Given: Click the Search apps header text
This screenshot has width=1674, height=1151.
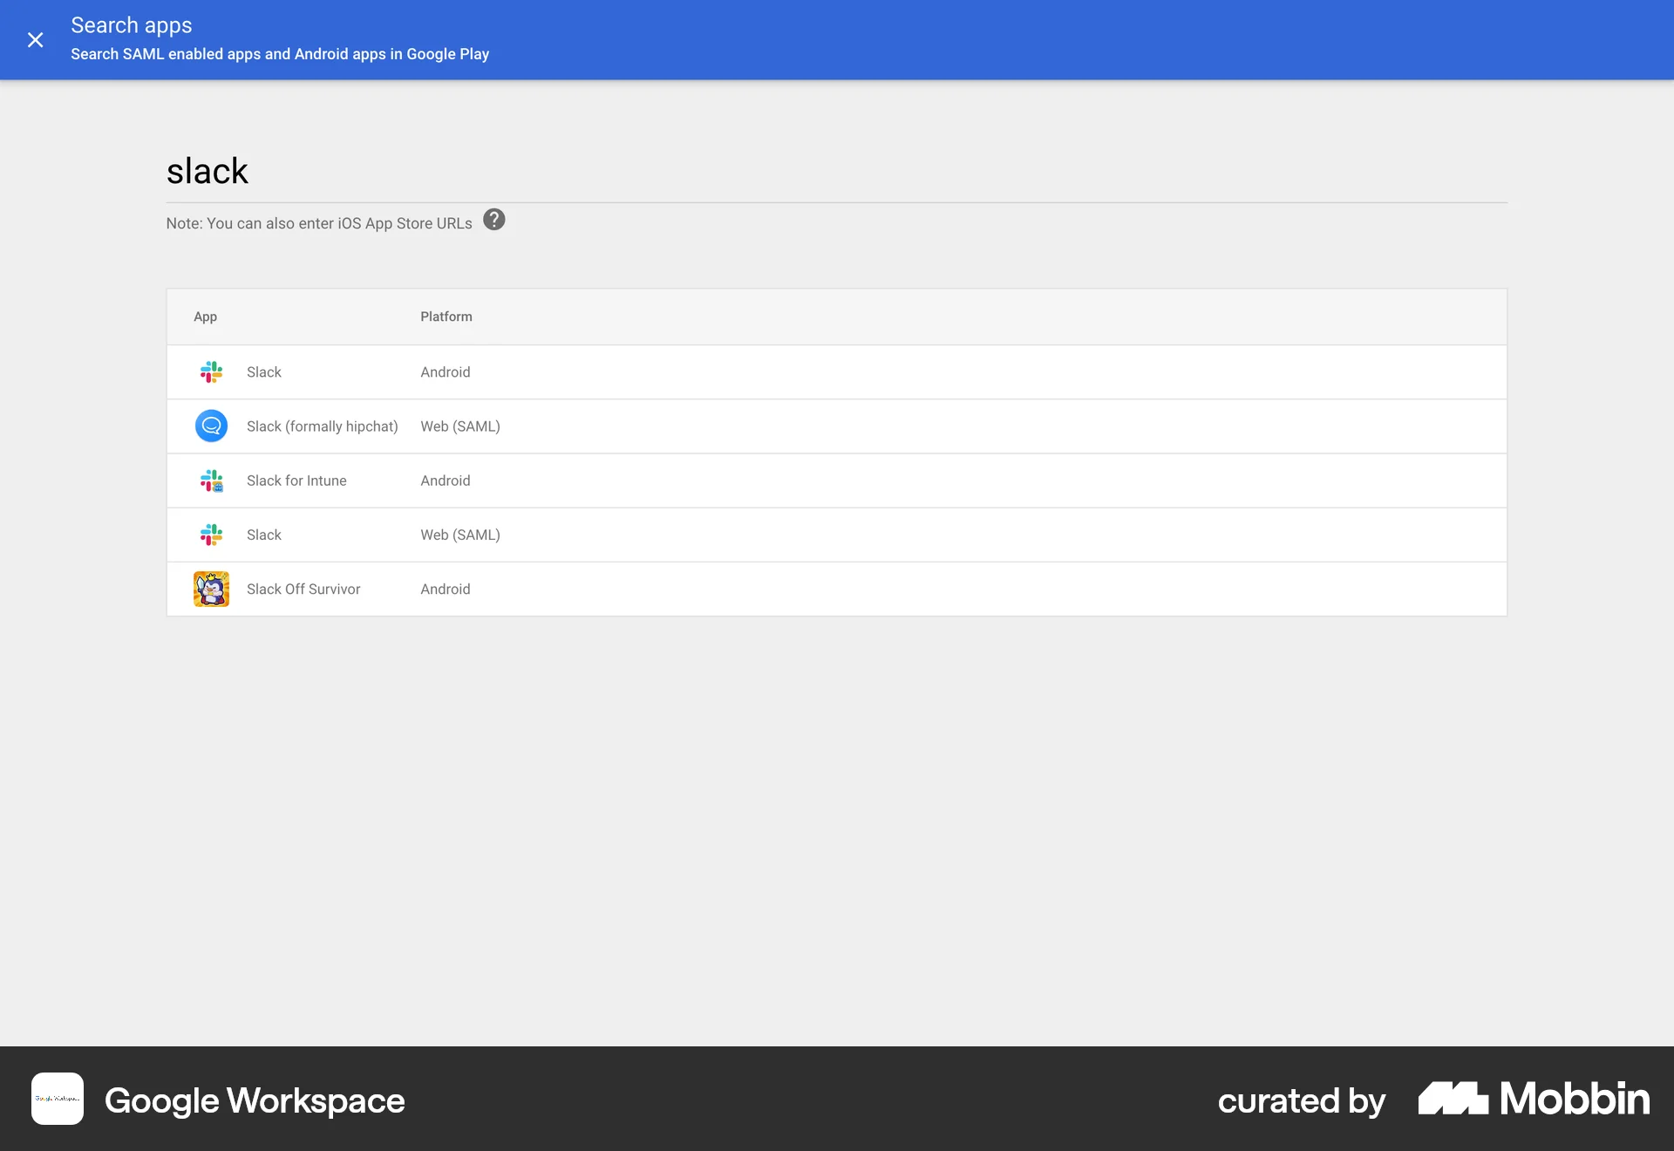Looking at the screenshot, I should pos(132,25).
